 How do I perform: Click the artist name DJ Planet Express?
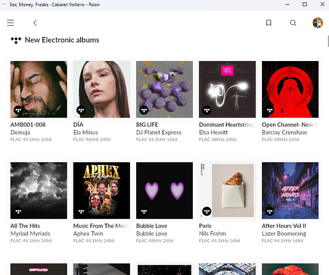[x=159, y=133]
